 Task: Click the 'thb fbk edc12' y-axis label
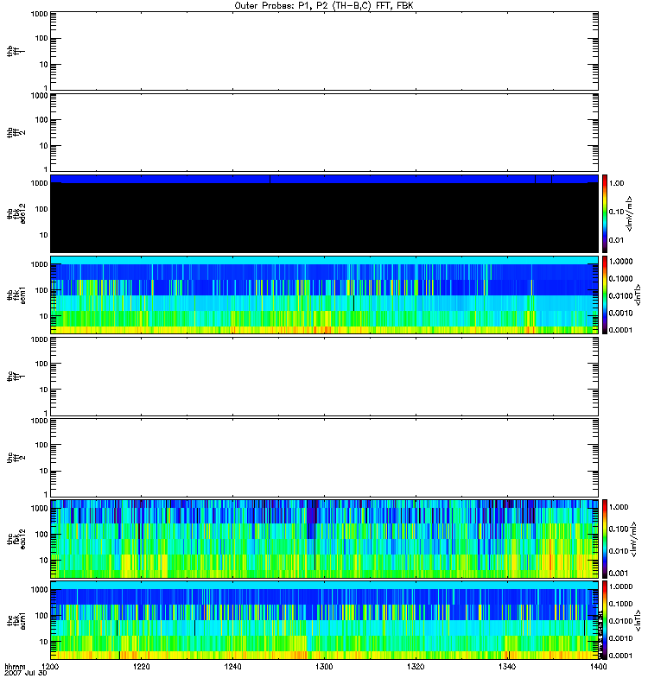[16, 213]
